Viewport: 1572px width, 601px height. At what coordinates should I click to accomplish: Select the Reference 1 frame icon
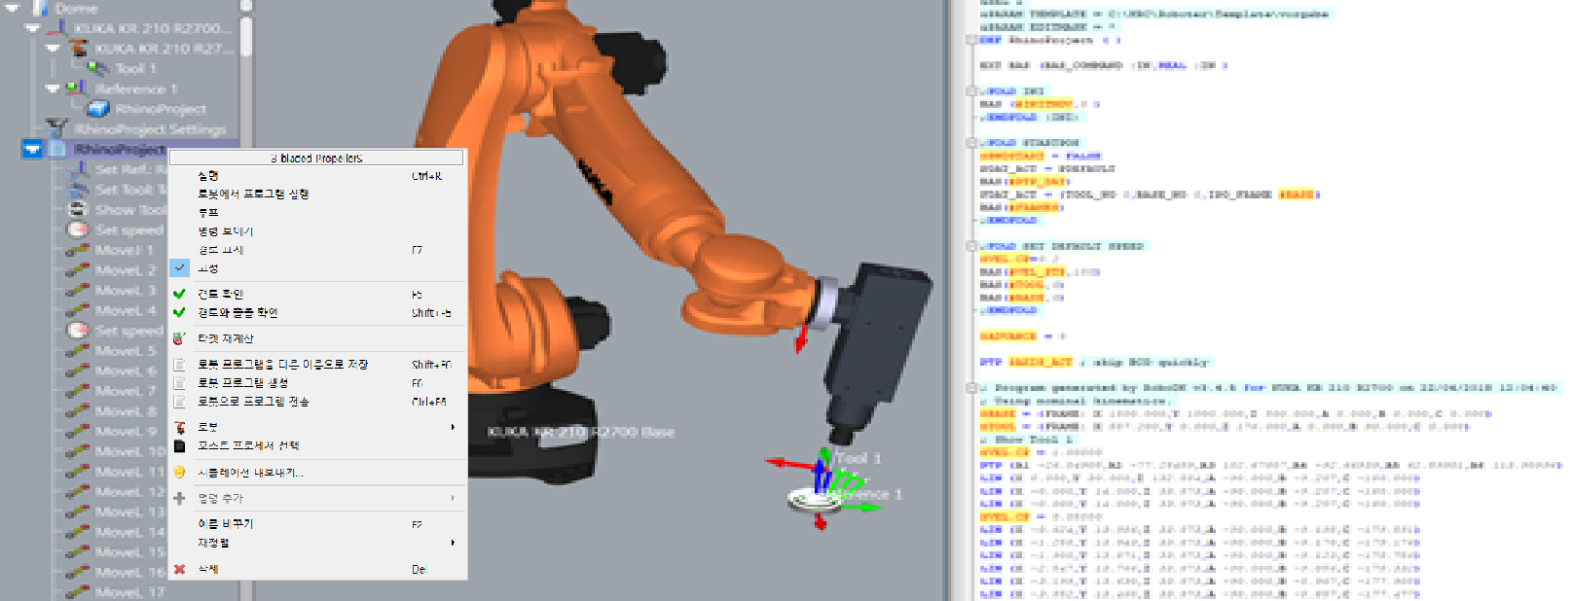[x=78, y=88]
